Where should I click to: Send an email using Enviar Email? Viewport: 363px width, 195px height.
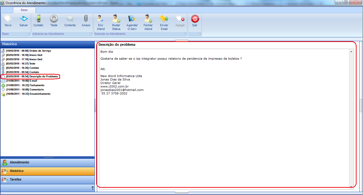pos(164,22)
